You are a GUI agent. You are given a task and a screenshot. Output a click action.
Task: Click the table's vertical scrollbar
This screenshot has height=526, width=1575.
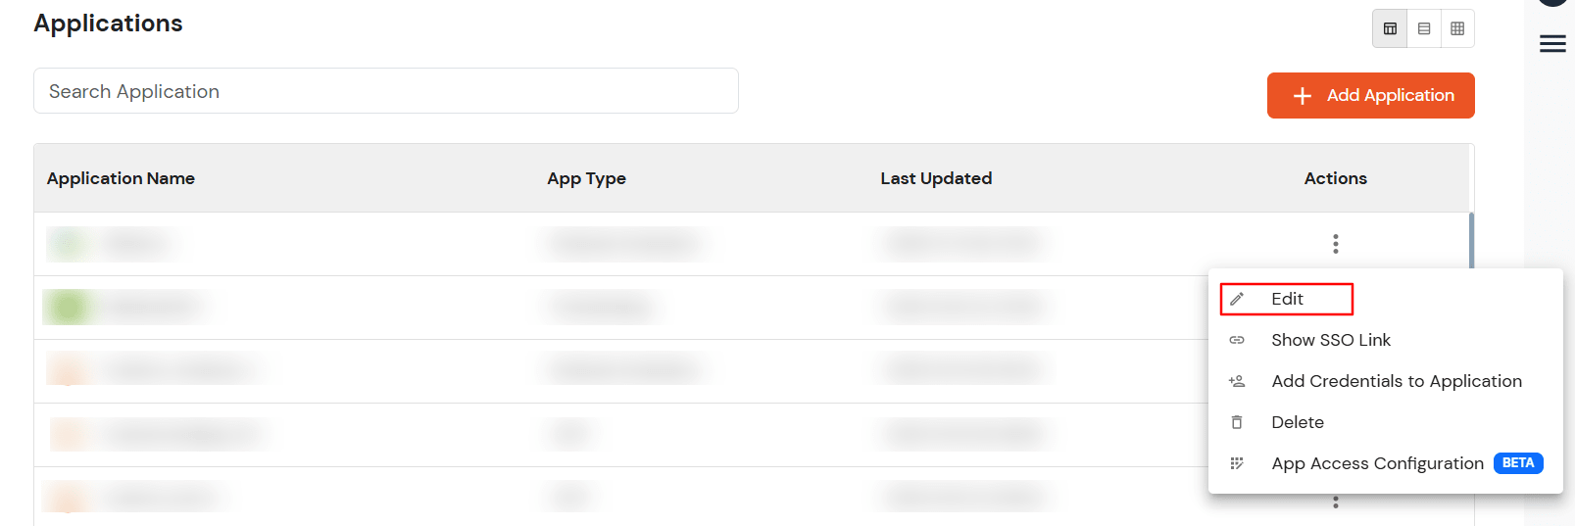[1471, 240]
